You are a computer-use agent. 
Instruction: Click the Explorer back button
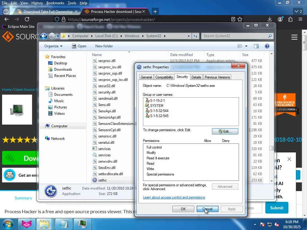pyautogui.click(x=44, y=36)
